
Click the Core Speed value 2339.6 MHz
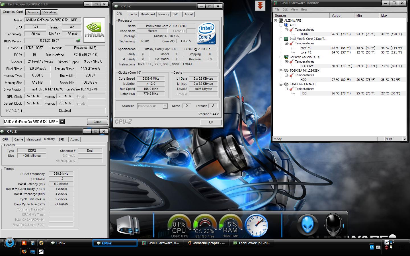tap(151, 79)
